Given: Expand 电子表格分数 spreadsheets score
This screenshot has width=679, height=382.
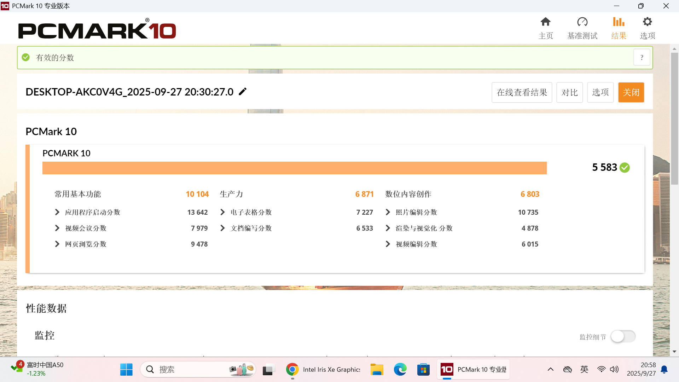Looking at the screenshot, I should pos(222,212).
